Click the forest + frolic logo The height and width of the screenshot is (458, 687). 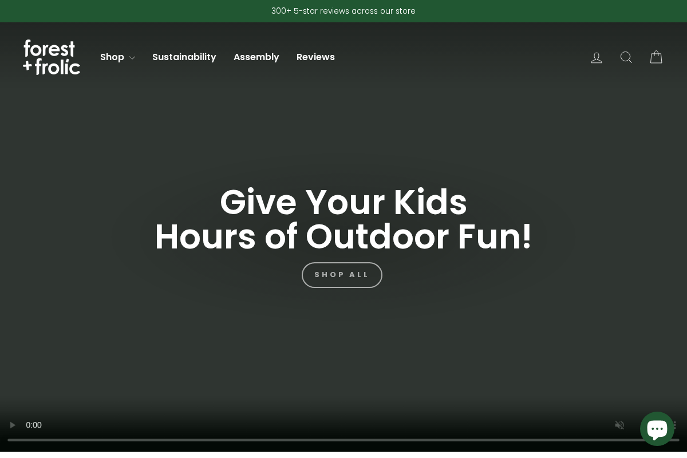tap(52, 57)
